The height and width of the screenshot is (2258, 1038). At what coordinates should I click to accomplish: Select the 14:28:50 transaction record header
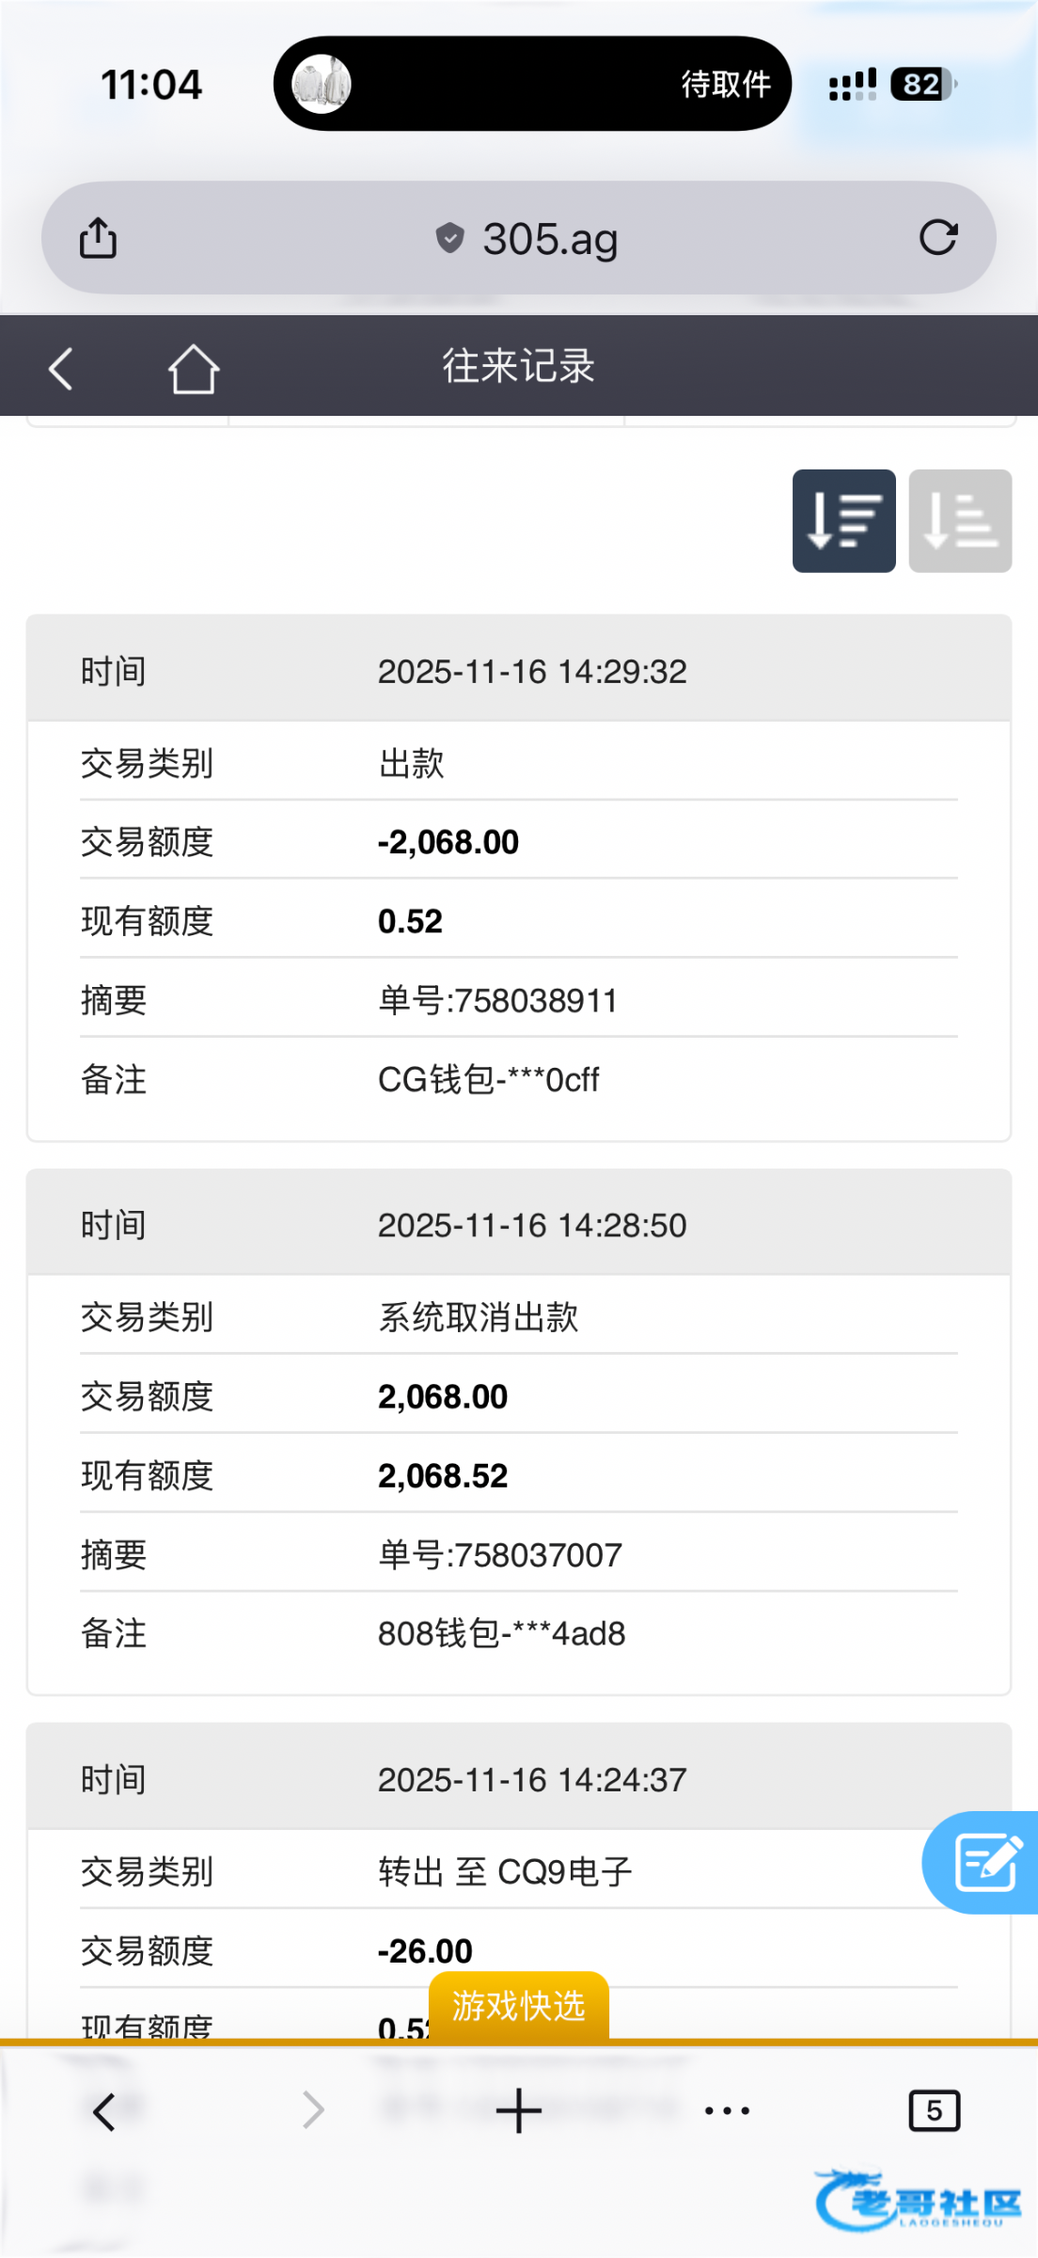519,1225
